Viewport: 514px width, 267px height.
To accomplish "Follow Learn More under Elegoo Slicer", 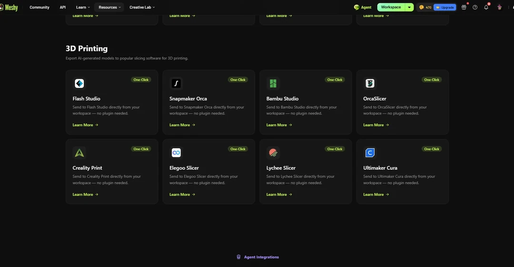I will [182, 194].
